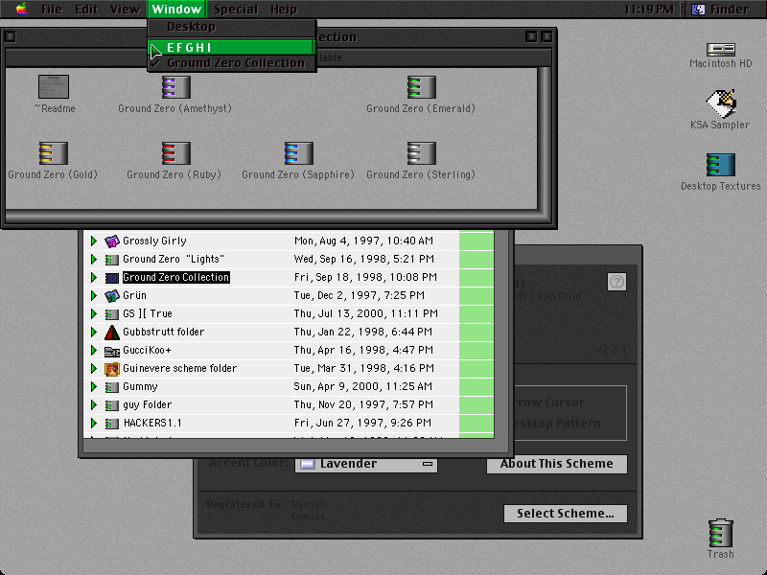
Task: Click the GS ][ True folder icon
Action: [112, 314]
